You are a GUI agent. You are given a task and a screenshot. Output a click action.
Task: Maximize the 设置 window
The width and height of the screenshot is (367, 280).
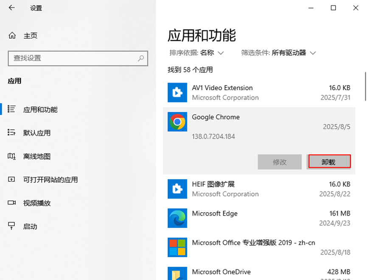tap(333, 8)
